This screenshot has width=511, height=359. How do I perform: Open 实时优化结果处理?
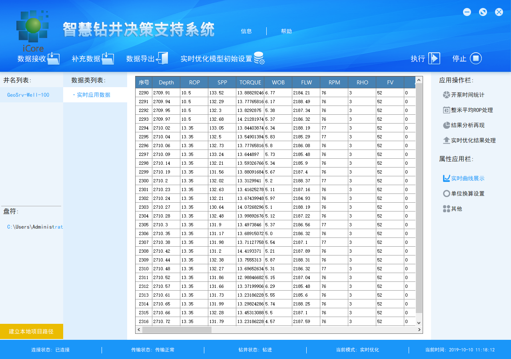tap(473, 140)
